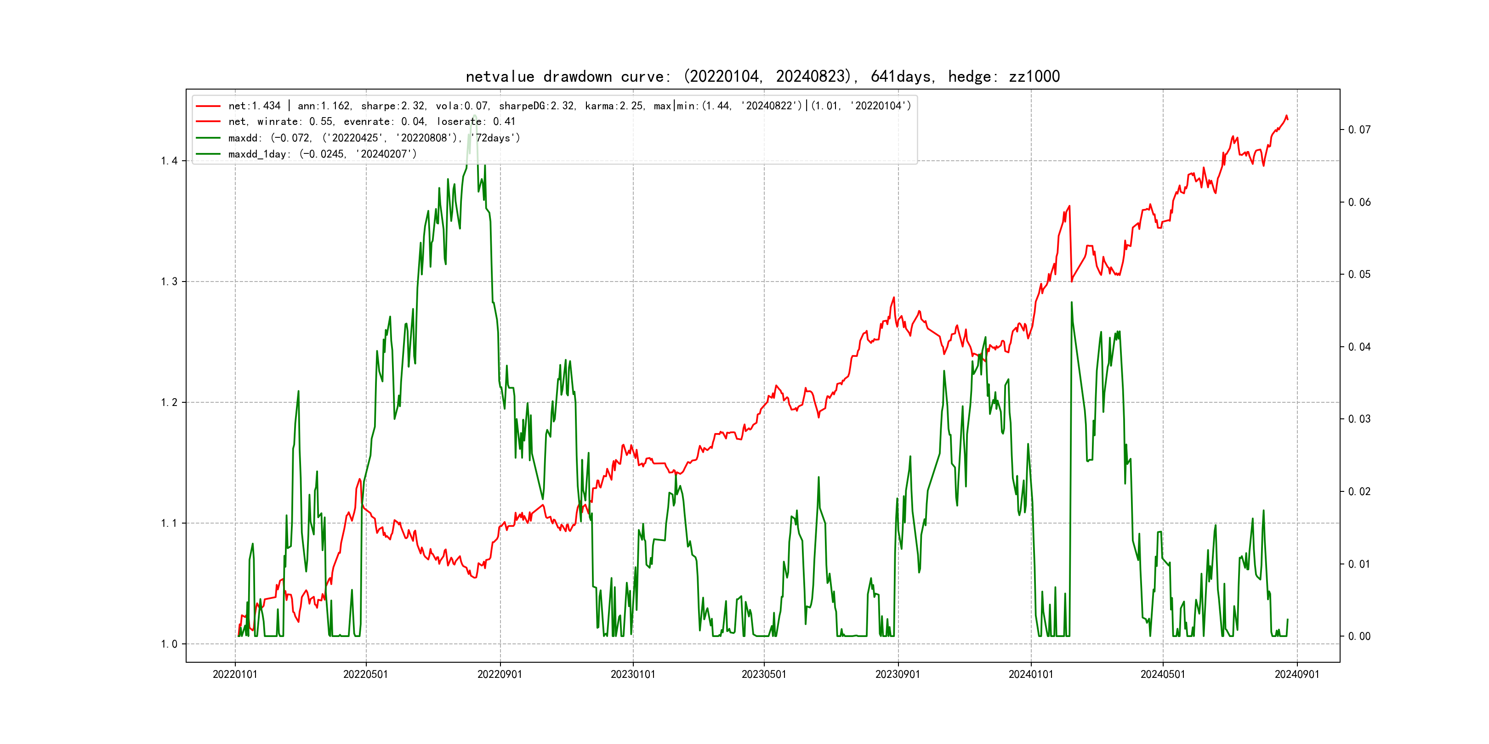Click the 0.00 right axis tick label
This screenshot has height=744, width=1489.
point(1359,636)
